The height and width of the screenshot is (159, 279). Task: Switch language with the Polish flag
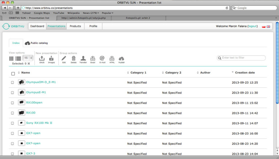(x=264, y=26)
